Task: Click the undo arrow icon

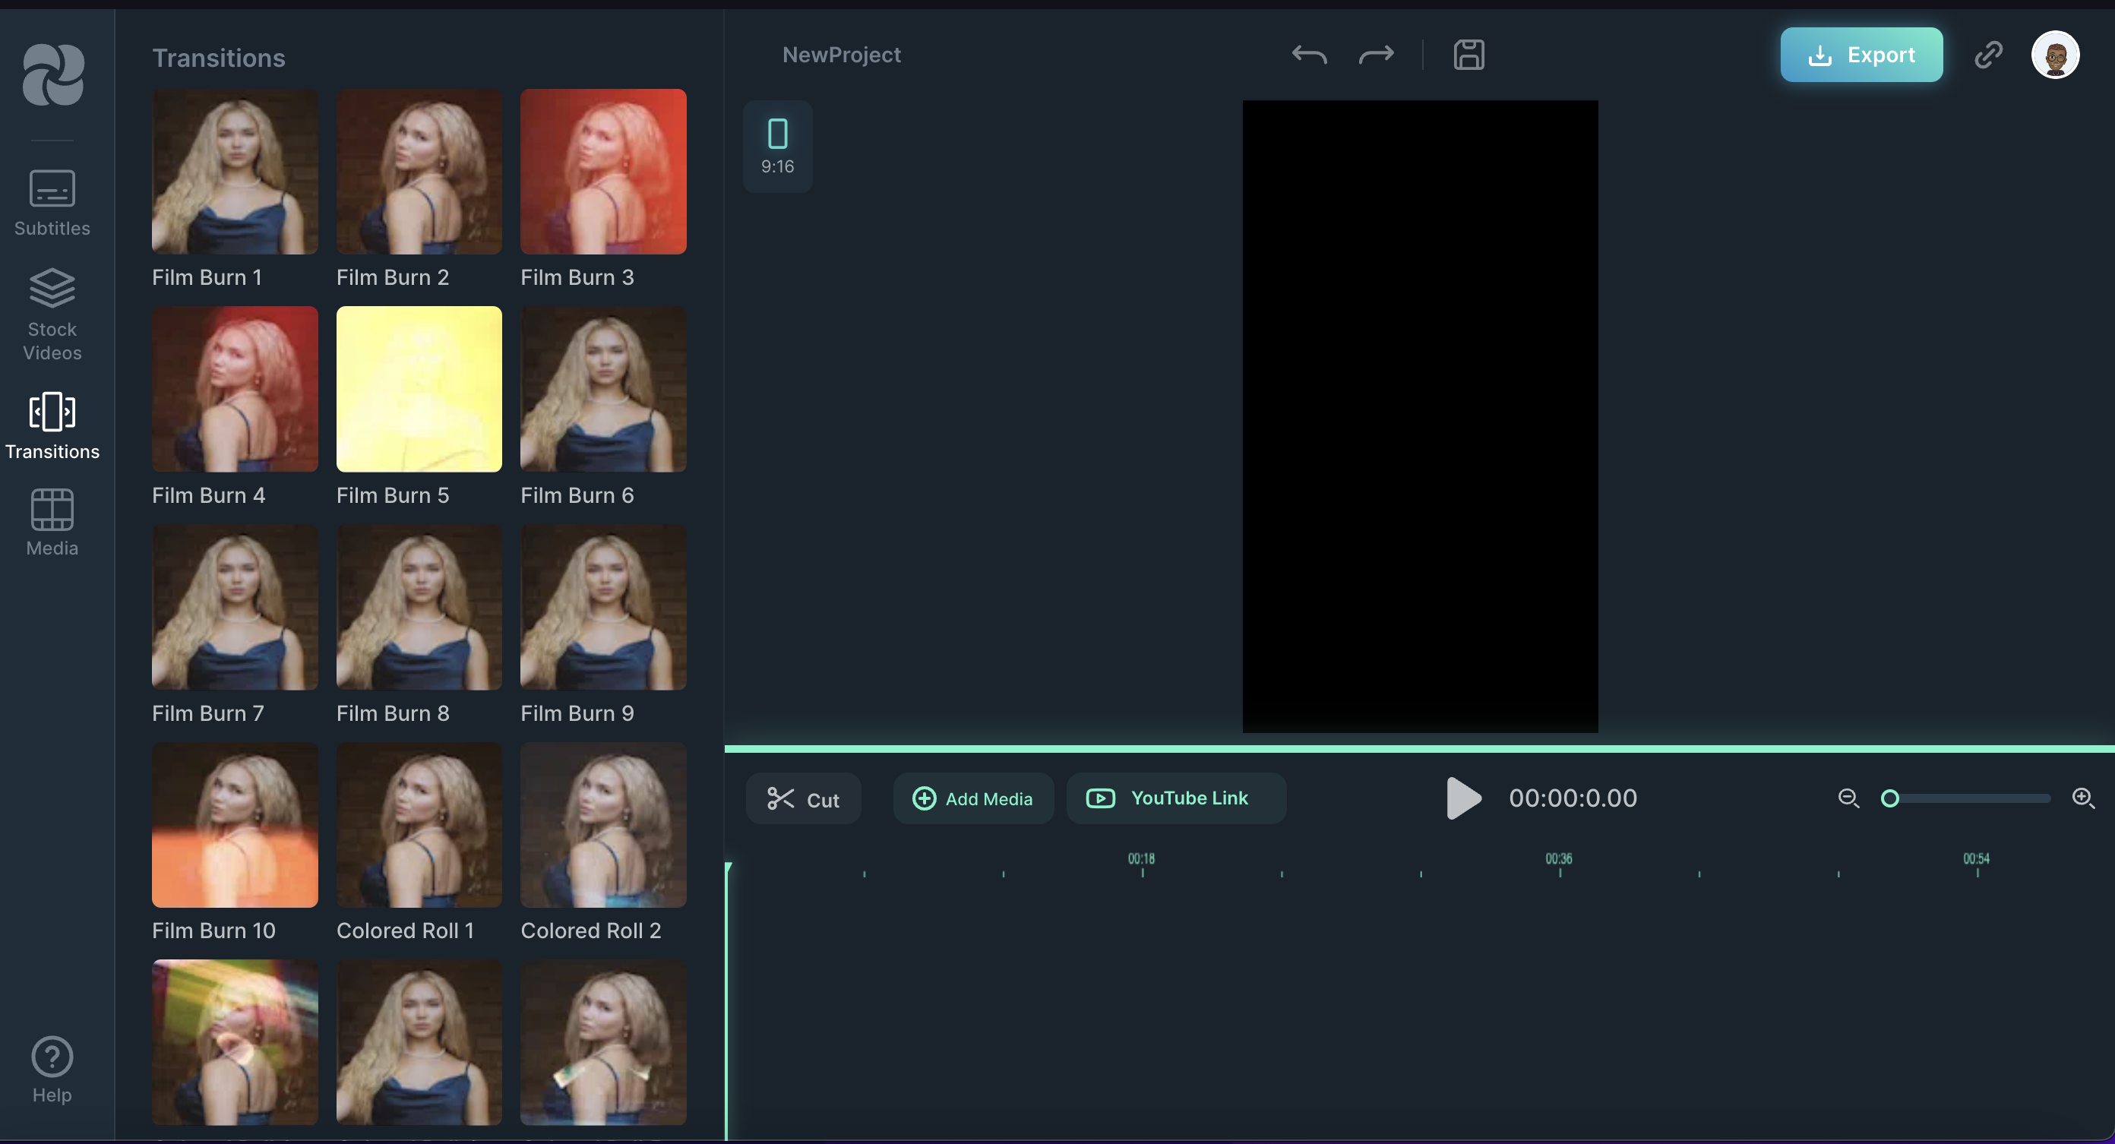Action: [x=1309, y=55]
